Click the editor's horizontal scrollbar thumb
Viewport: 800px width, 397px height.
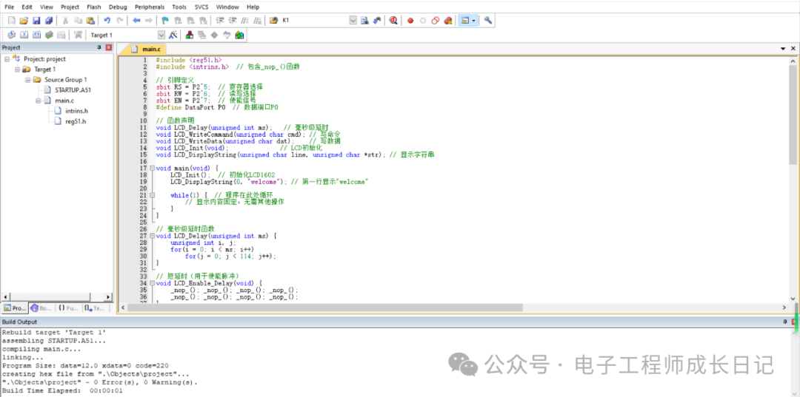coord(325,308)
